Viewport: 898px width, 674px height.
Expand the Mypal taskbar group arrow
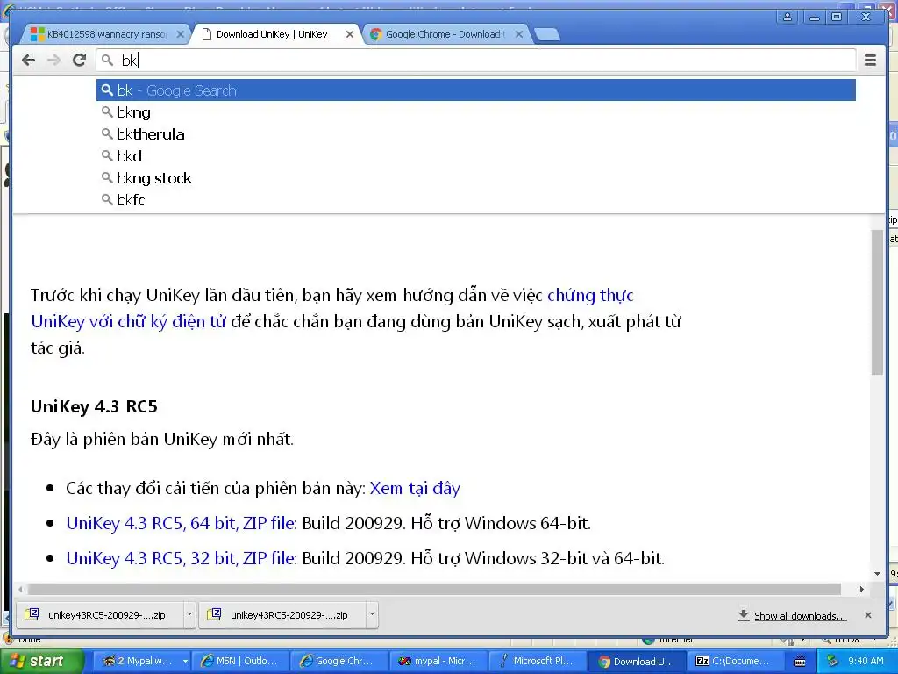(185, 662)
